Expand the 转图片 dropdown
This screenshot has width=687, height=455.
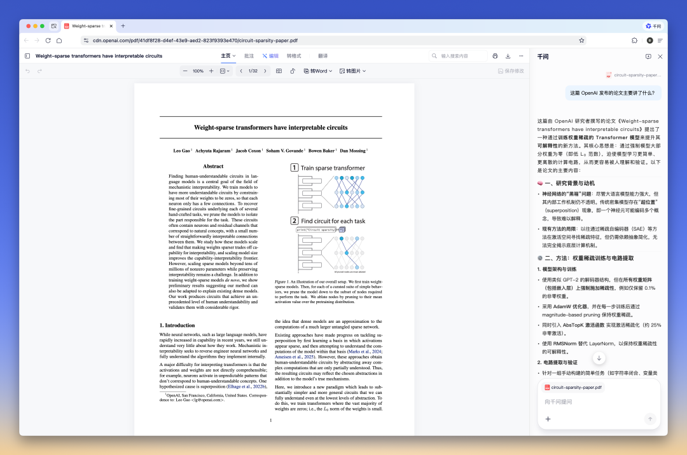[354, 71]
